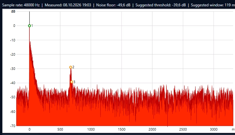Image resolution: width=235 pixels, height=135 pixels.
Task: Click the 'Noise floor: -49,6 dB' status text
Action: [x=113, y=5]
